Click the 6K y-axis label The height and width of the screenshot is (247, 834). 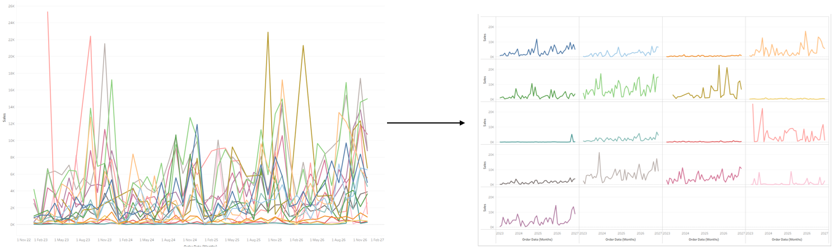click(13, 174)
